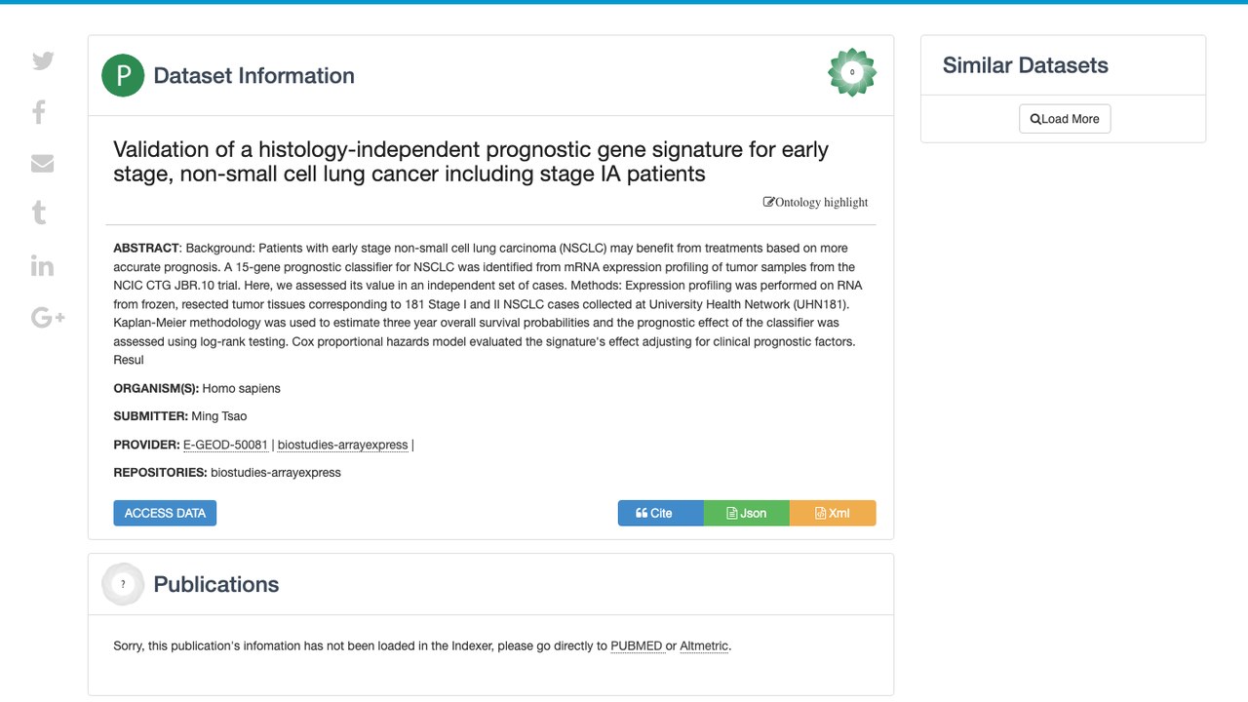Screen dimensions: 1248x702
Task: Share via Google Plus icon
Action: click(x=48, y=317)
